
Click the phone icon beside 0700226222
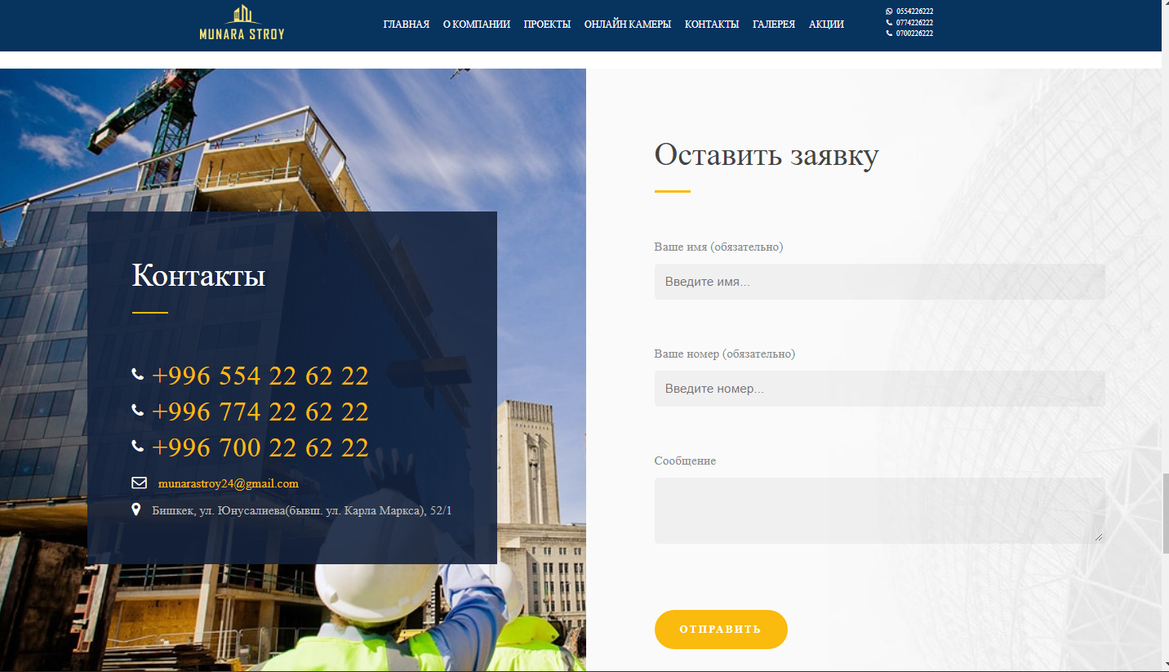(890, 33)
